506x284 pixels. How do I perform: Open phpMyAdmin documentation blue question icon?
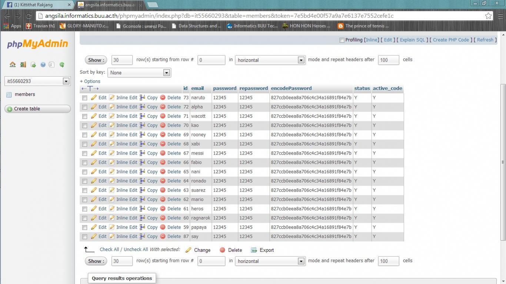(43, 65)
